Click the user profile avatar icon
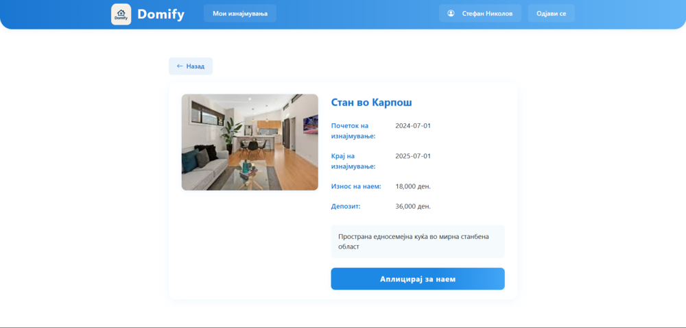 [451, 14]
